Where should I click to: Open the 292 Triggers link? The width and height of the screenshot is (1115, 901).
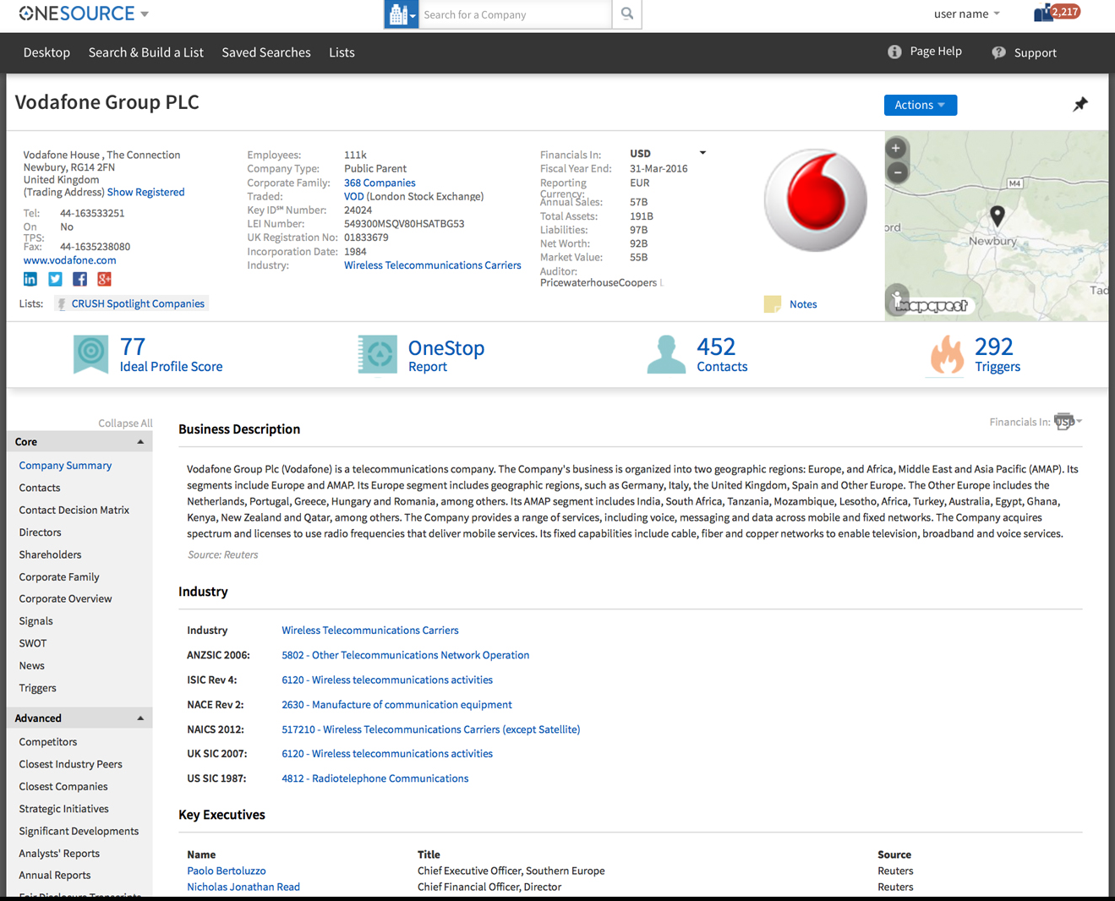[997, 355]
